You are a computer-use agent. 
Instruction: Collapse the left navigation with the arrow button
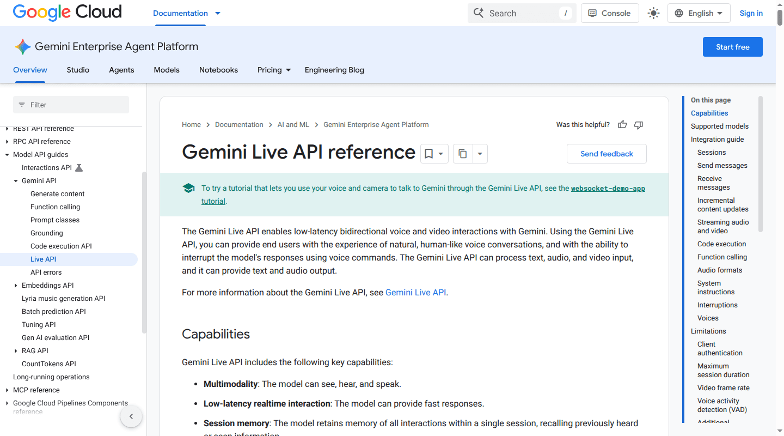131,417
